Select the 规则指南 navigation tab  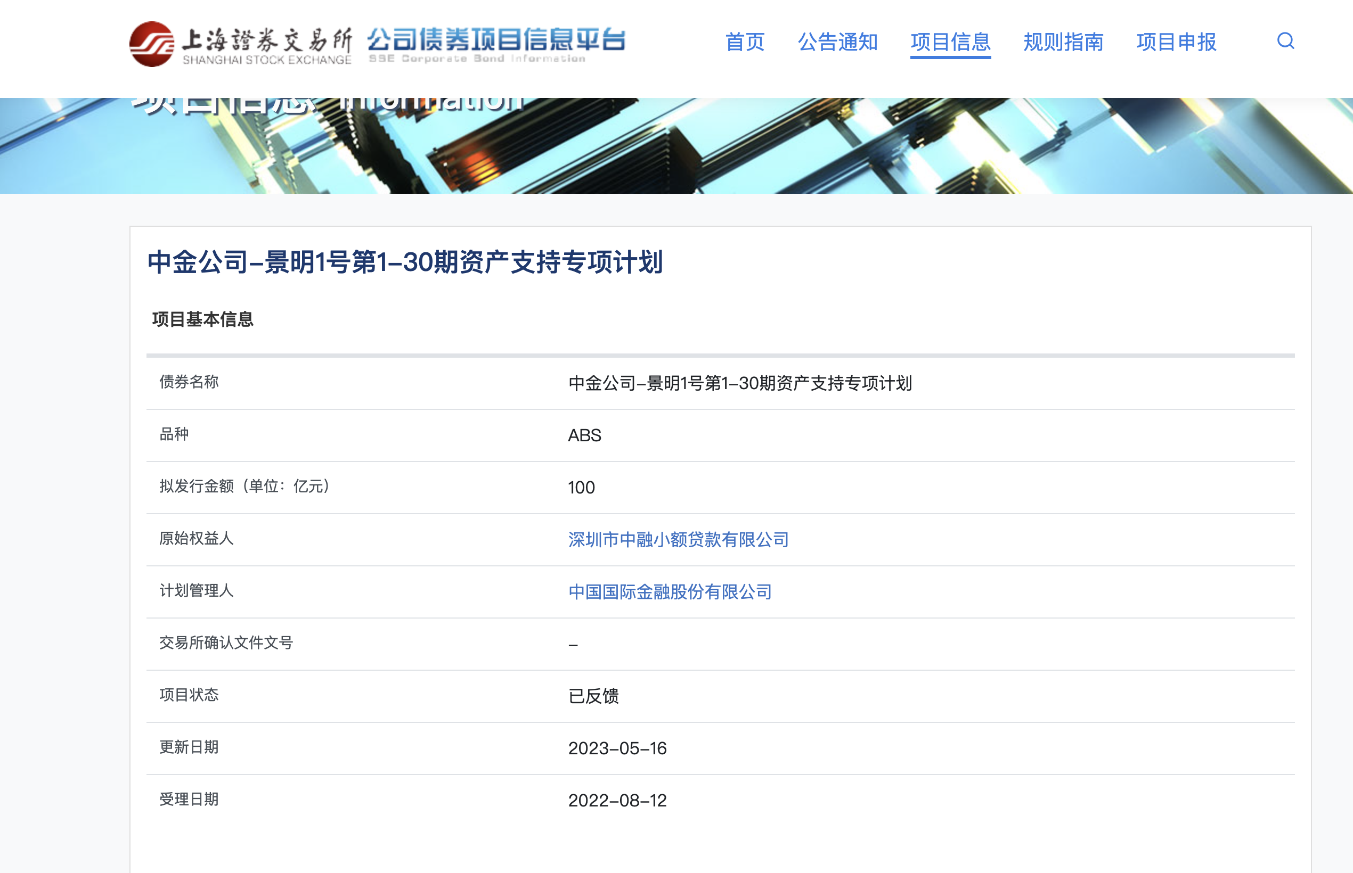click(1064, 43)
